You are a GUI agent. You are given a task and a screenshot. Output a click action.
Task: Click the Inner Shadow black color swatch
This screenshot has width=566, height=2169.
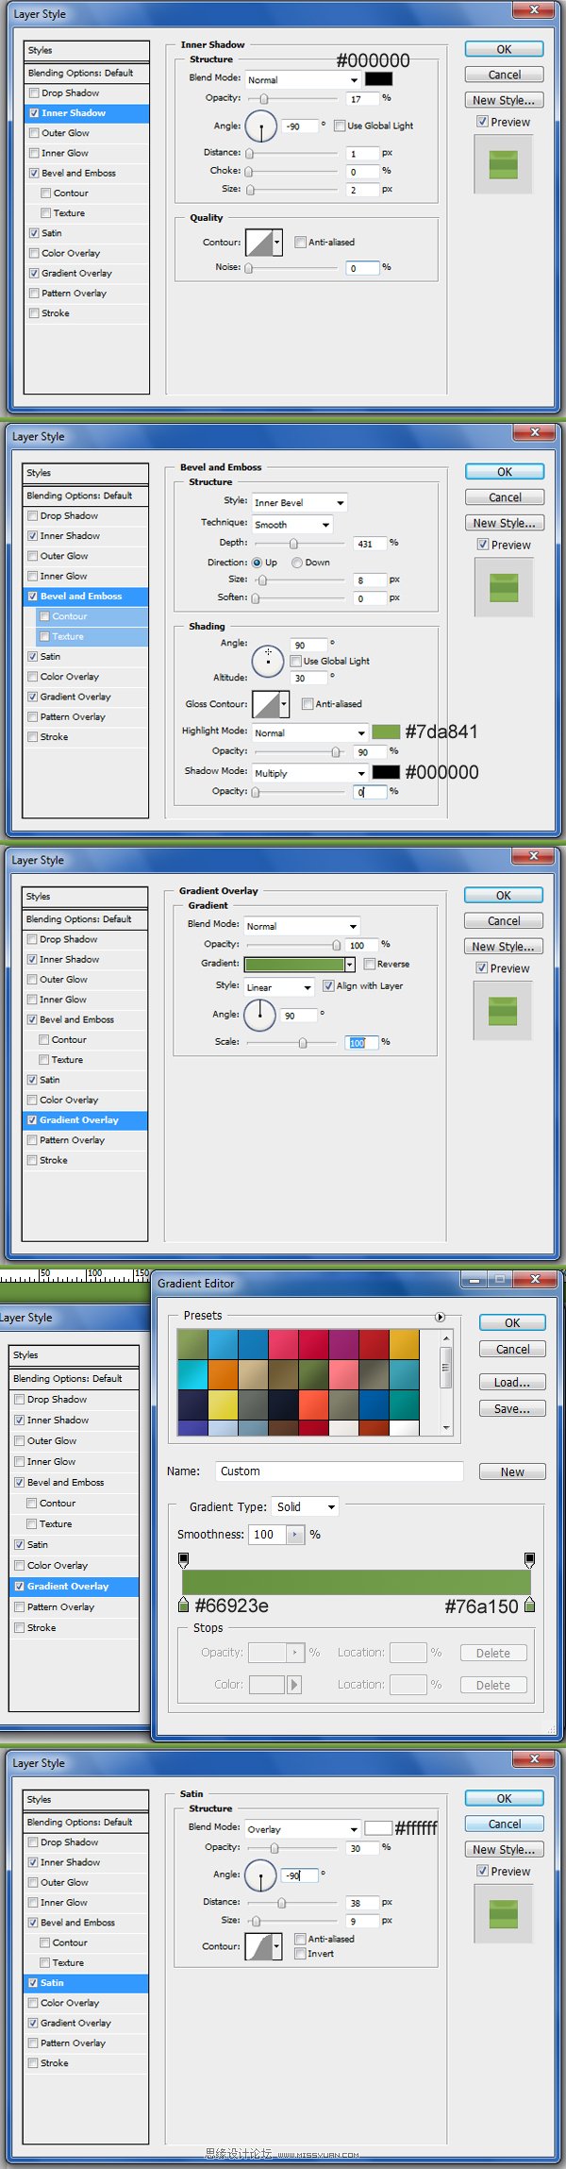pyautogui.click(x=379, y=79)
